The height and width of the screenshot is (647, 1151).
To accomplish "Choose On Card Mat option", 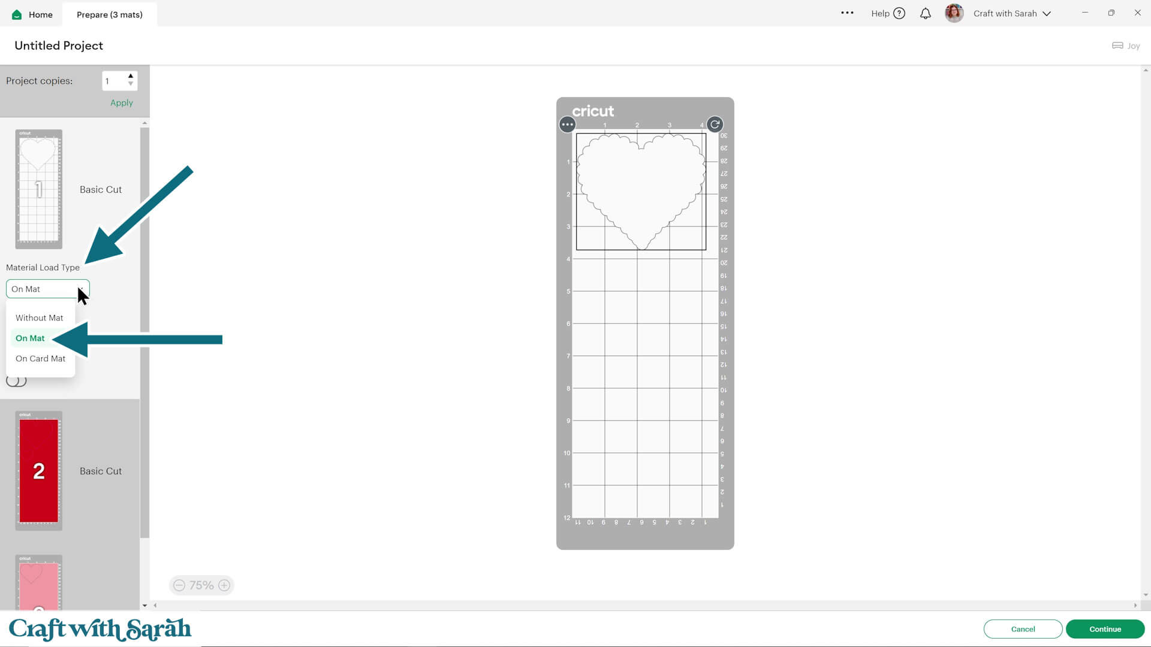I will (x=41, y=359).
